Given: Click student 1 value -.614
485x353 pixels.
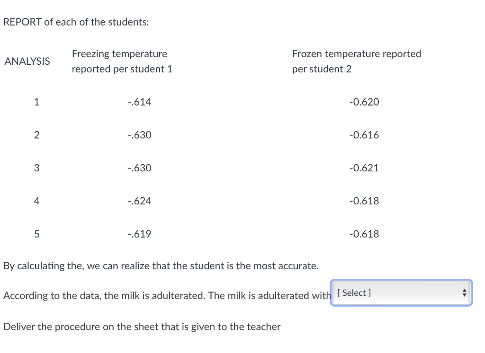Looking at the screenshot, I should pos(140,102).
